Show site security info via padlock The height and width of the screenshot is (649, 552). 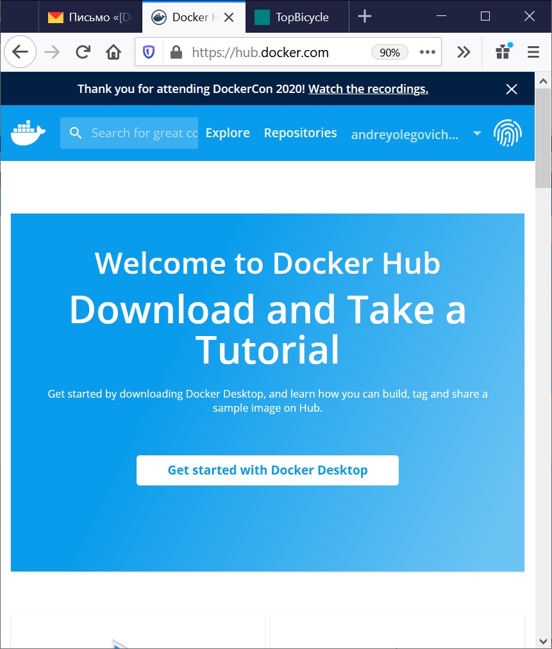click(176, 52)
